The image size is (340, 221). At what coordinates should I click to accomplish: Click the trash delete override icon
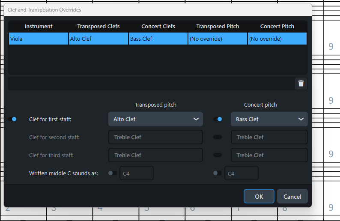point(301,84)
